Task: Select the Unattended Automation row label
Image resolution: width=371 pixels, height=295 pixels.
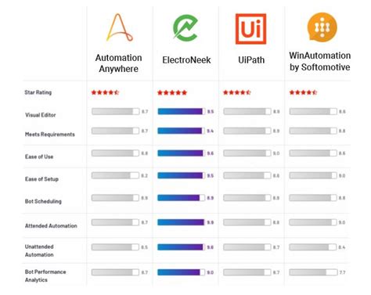Action: pyautogui.click(x=39, y=250)
